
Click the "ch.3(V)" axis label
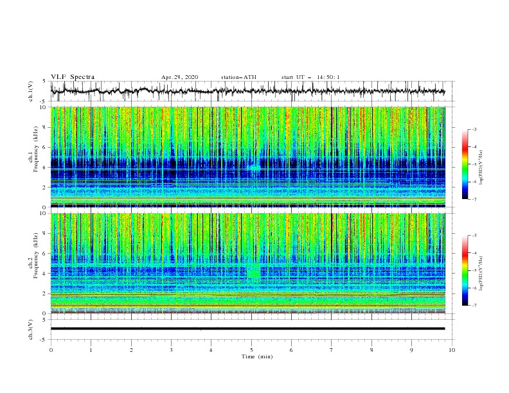(31, 329)
